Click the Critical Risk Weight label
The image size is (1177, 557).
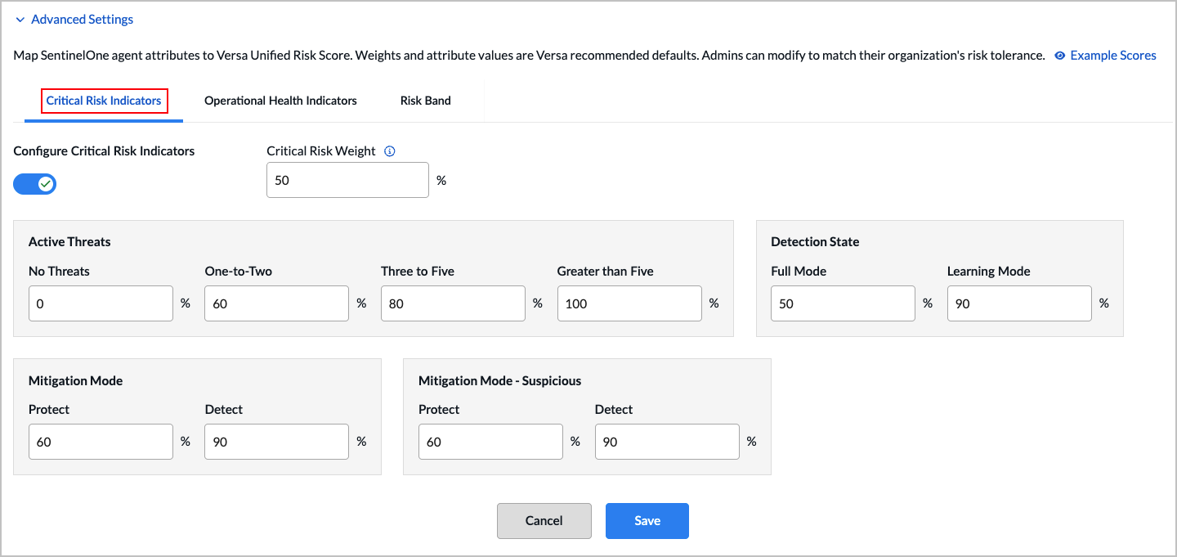tap(321, 151)
